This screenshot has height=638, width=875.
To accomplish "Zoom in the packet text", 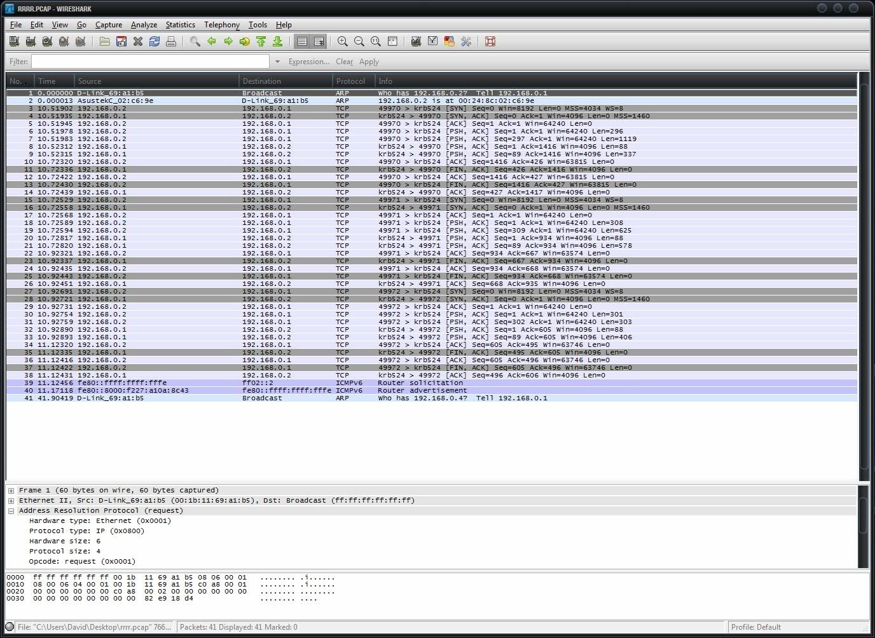I will point(343,41).
